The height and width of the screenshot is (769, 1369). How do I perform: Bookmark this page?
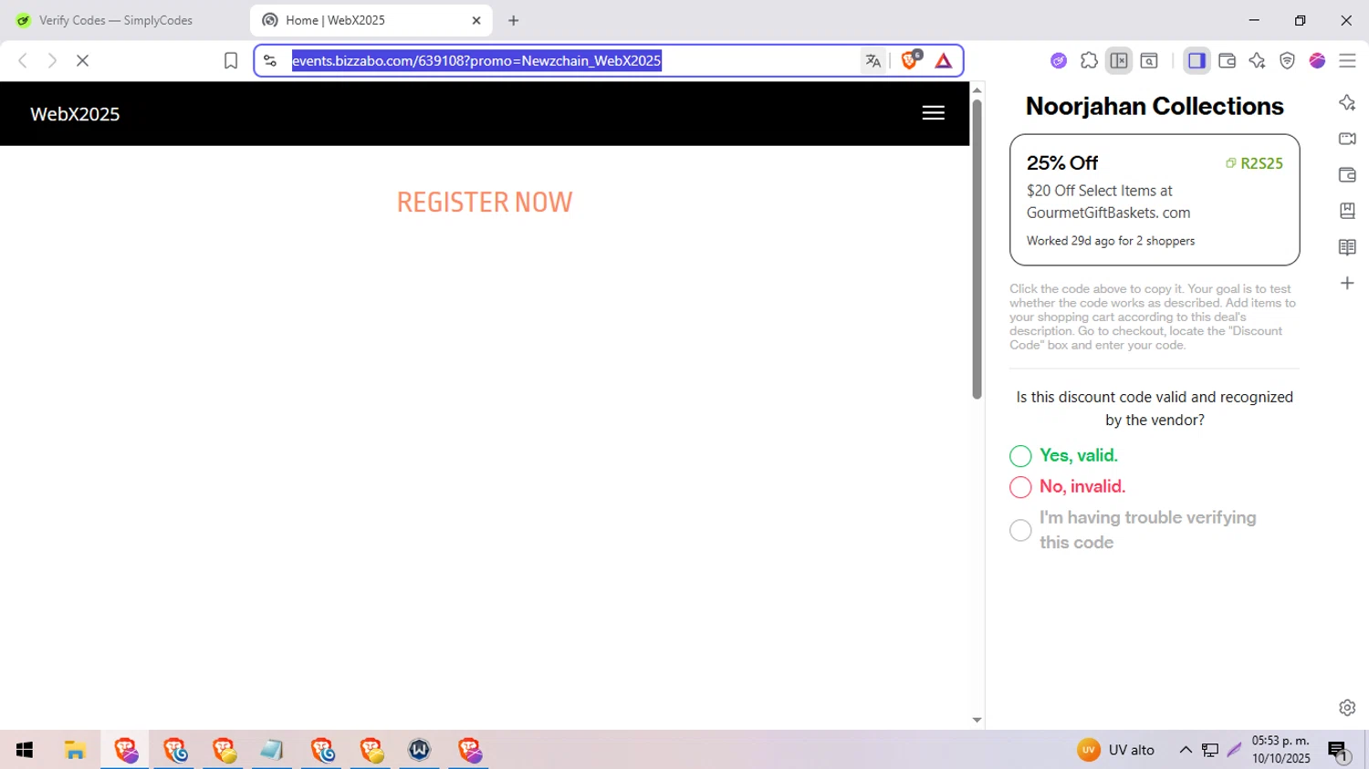pyautogui.click(x=231, y=60)
